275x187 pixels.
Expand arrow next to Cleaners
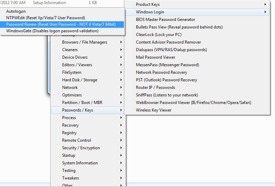coord(121,50)
